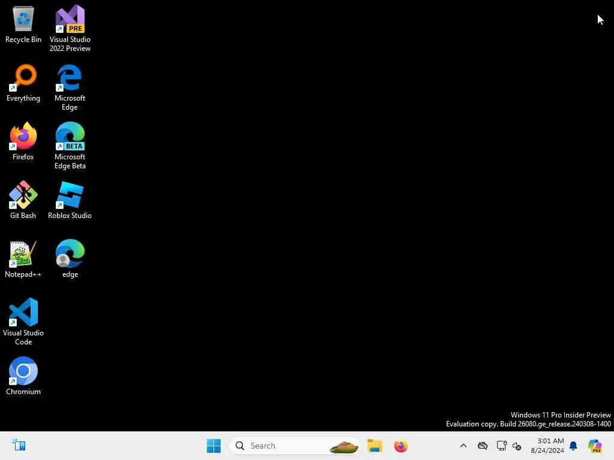Select the Chromium desktop shortcut
This screenshot has height=460, width=614.
[x=23, y=376]
